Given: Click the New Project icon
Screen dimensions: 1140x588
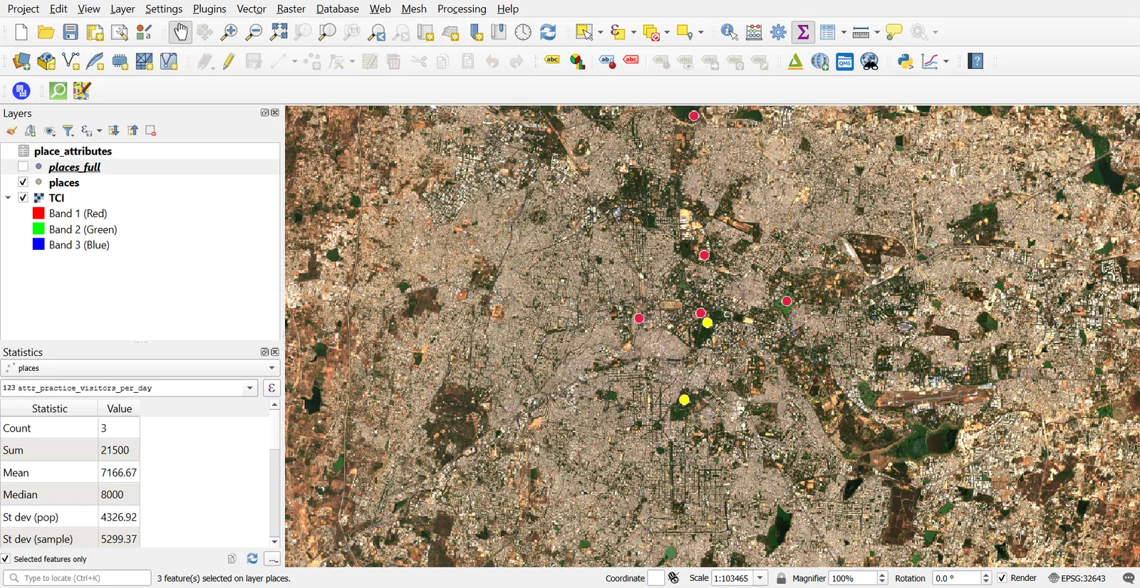Looking at the screenshot, I should pos(21,32).
